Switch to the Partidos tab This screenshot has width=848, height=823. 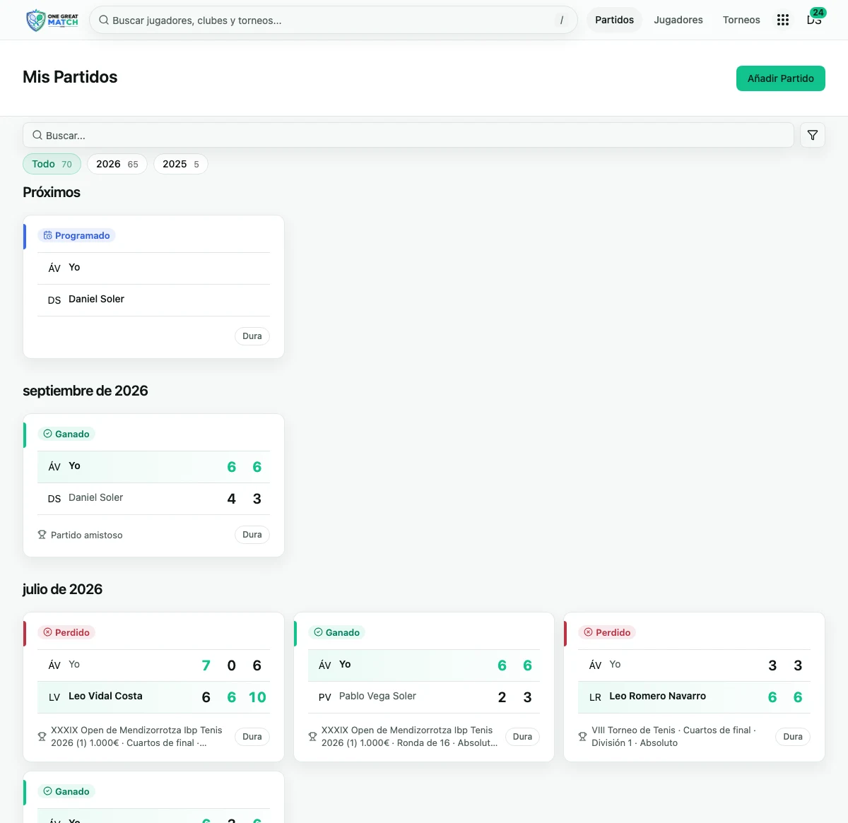pyautogui.click(x=614, y=20)
